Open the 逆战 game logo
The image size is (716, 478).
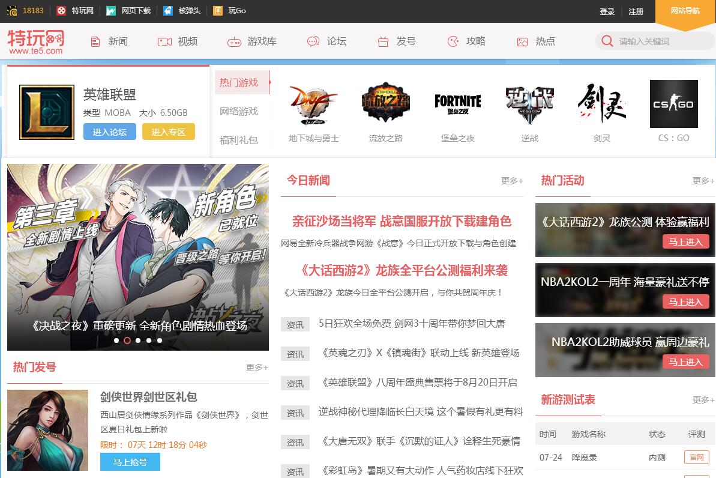click(529, 104)
